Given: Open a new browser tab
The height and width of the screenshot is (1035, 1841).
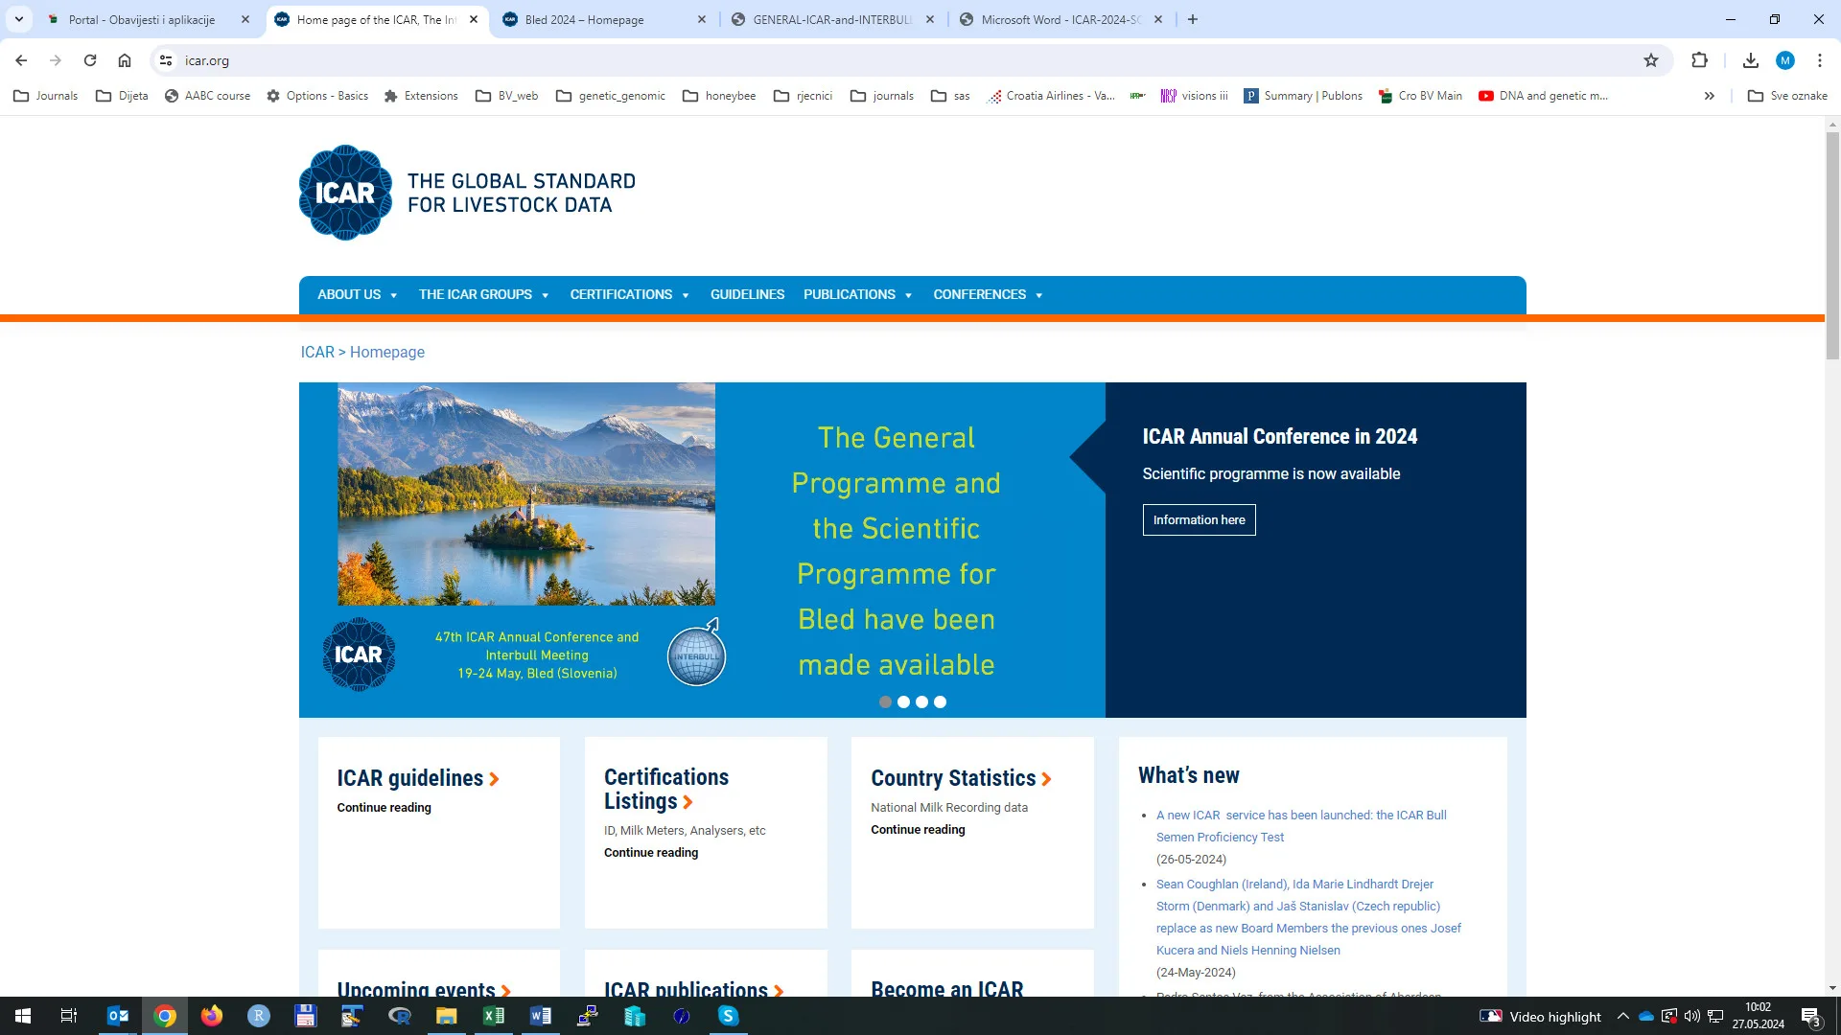Looking at the screenshot, I should click(x=1193, y=19).
